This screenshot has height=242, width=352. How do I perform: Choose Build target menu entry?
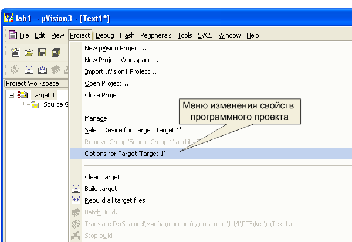pos(211,189)
